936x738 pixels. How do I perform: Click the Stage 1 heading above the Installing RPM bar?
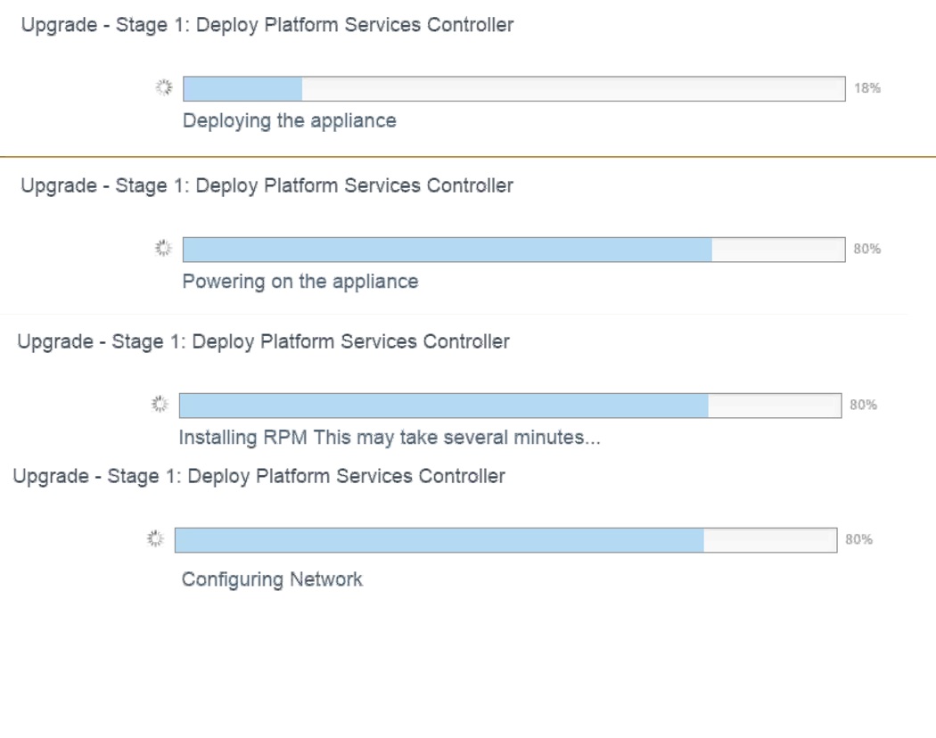click(264, 342)
